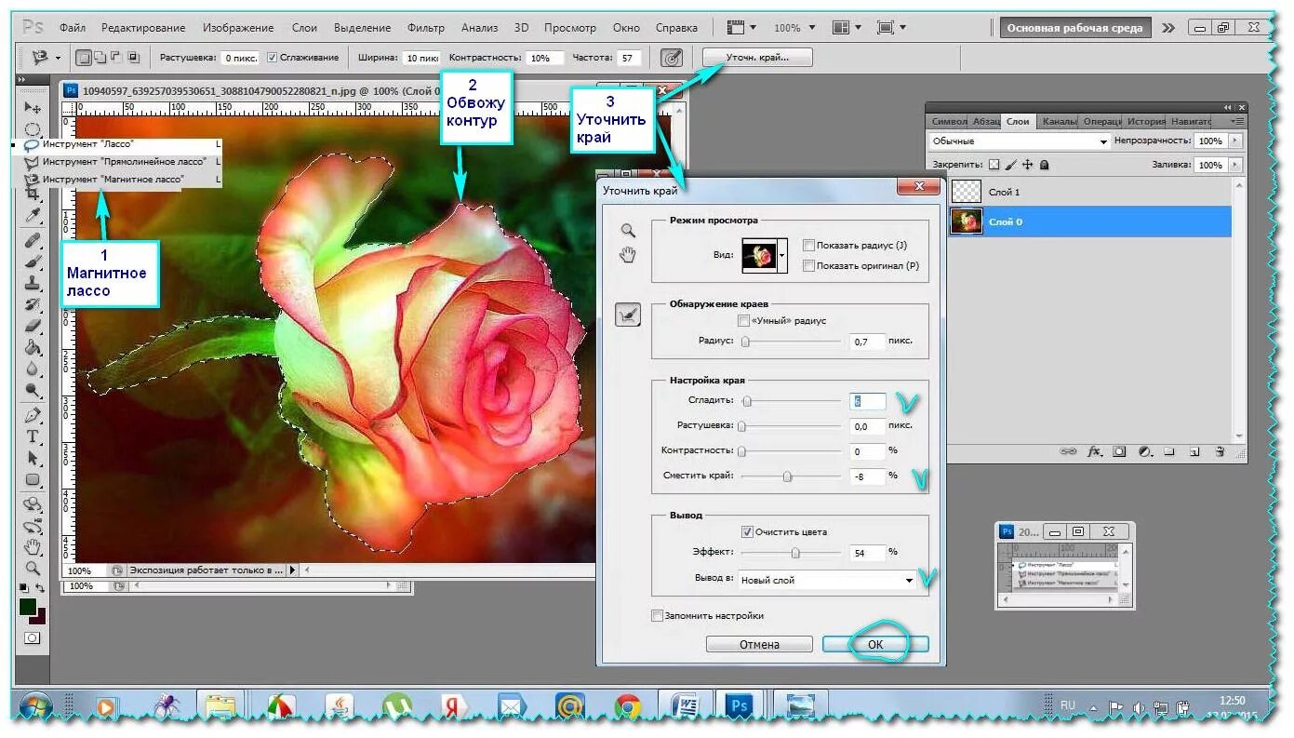The image size is (1294, 738).
Task: Click the lock all padlock icon
Action: pos(1045,165)
